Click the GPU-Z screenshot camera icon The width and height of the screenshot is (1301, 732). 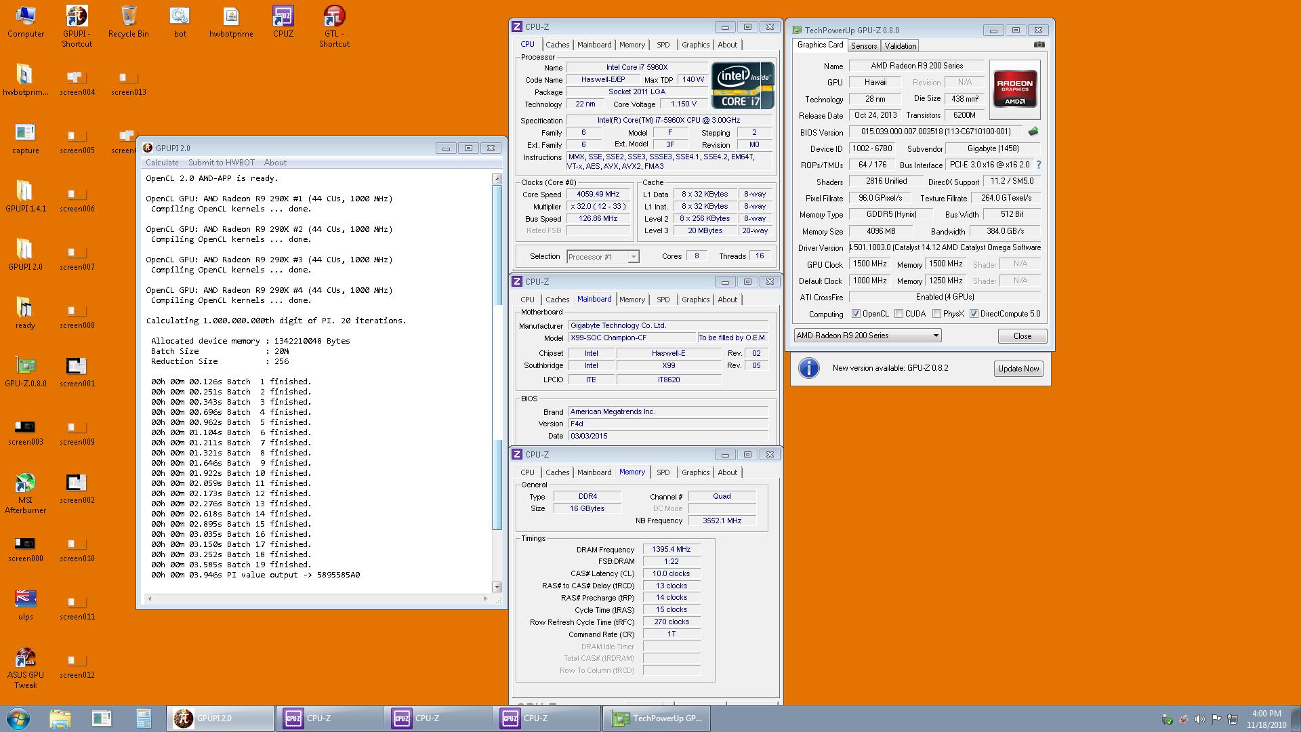tap(1039, 45)
